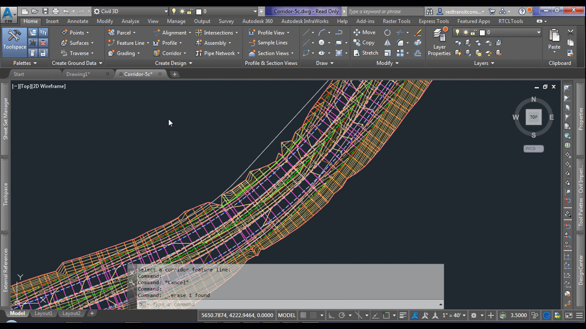Click Layer Properties button

click(439, 42)
